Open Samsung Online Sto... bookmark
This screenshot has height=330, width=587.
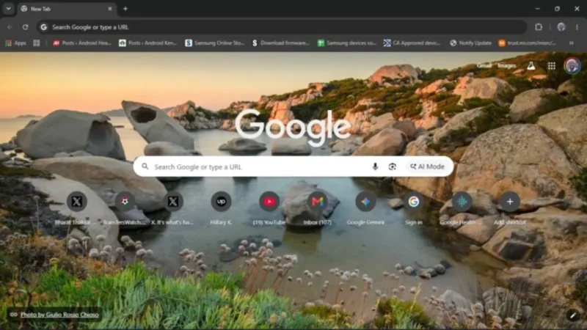pyautogui.click(x=214, y=43)
